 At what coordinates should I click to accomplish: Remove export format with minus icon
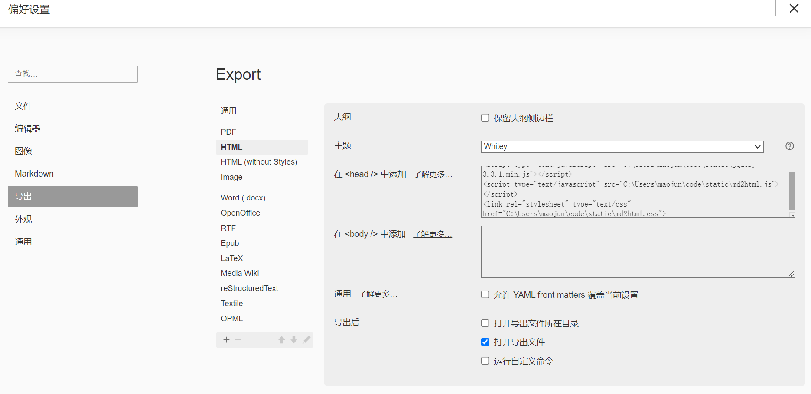point(238,340)
